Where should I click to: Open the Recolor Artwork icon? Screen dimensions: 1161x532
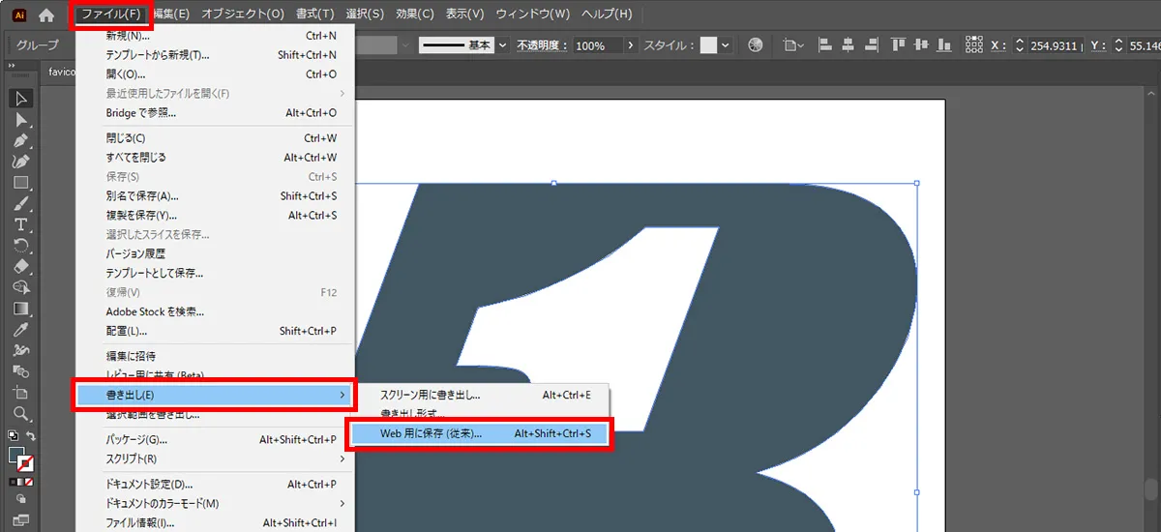click(756, 45)
